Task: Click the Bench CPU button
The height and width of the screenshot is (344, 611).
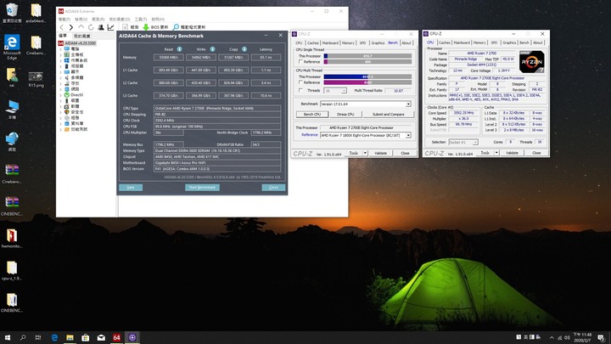Action: click(311, 114)
